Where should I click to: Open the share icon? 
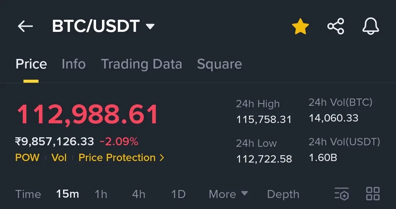pyautogui.click(x=335, y=26)
